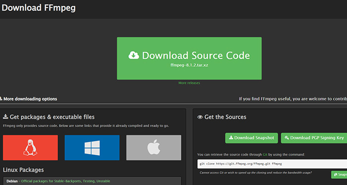
Task: Open Debian official packages link
Action: pos(65,181)
